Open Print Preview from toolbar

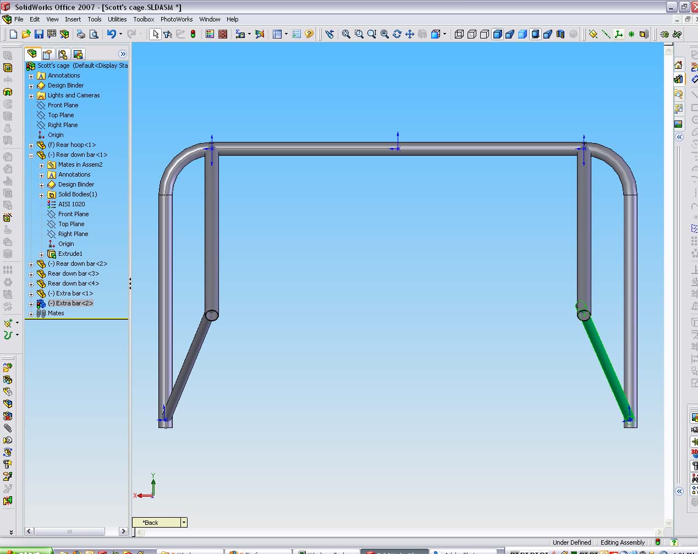[x=94, y=34]
